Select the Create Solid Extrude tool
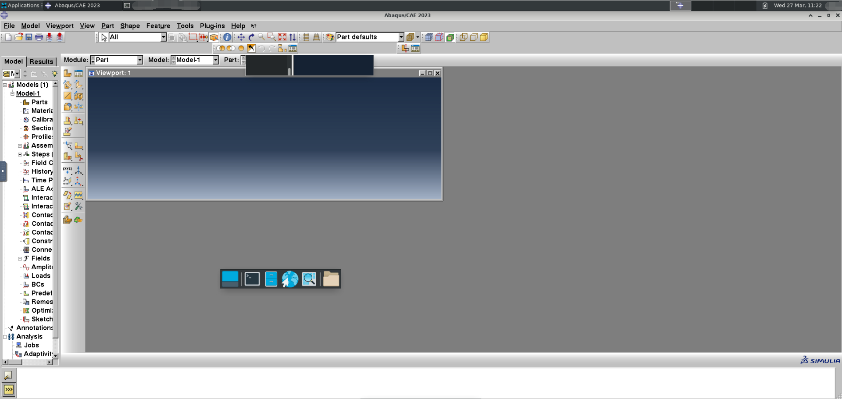842x399 pixels. [68, 85]
